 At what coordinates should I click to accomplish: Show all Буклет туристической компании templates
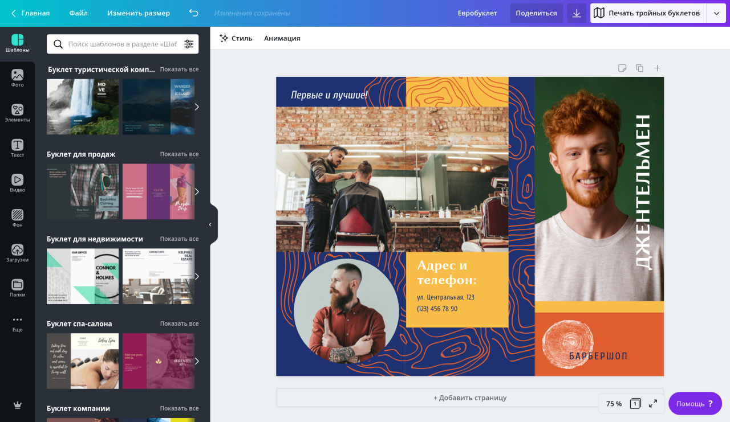179,69
